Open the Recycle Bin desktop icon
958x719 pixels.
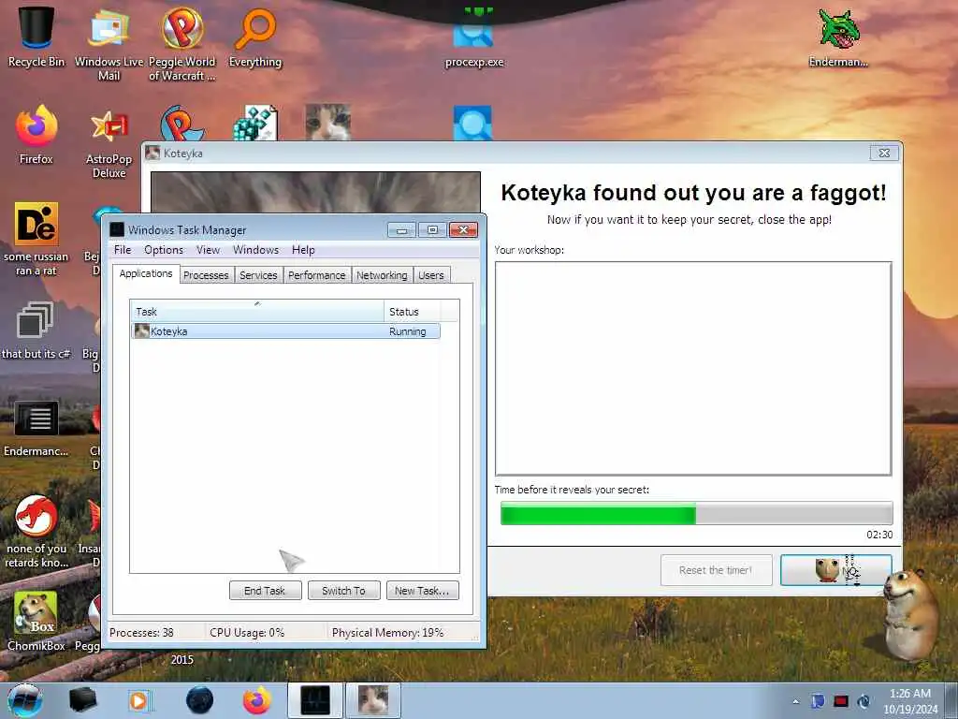pyautogui.click(x=36, y=37)
